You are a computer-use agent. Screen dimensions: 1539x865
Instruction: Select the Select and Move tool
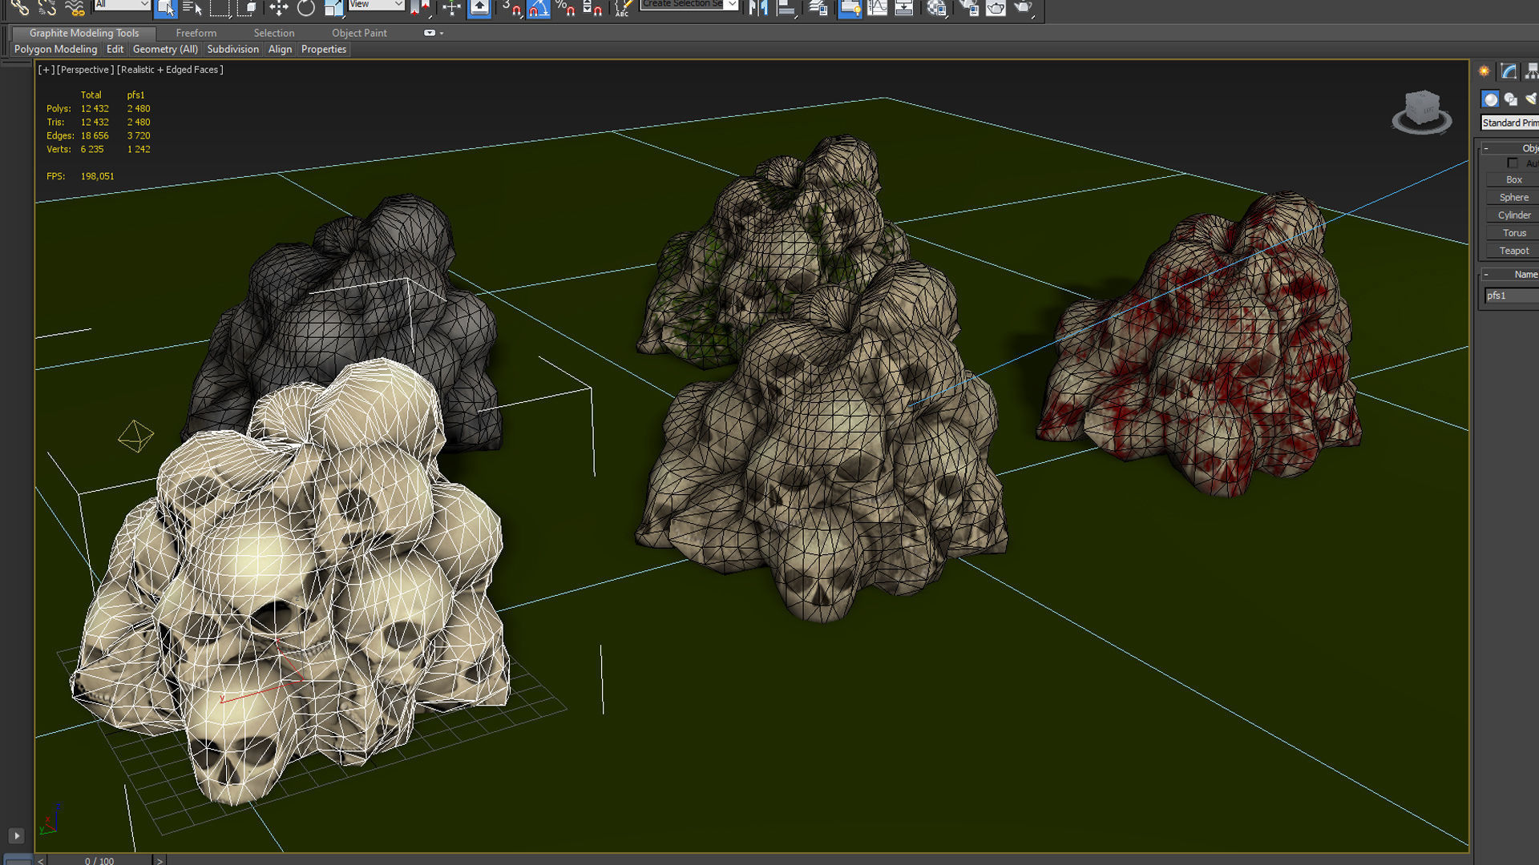click(279, 8)
